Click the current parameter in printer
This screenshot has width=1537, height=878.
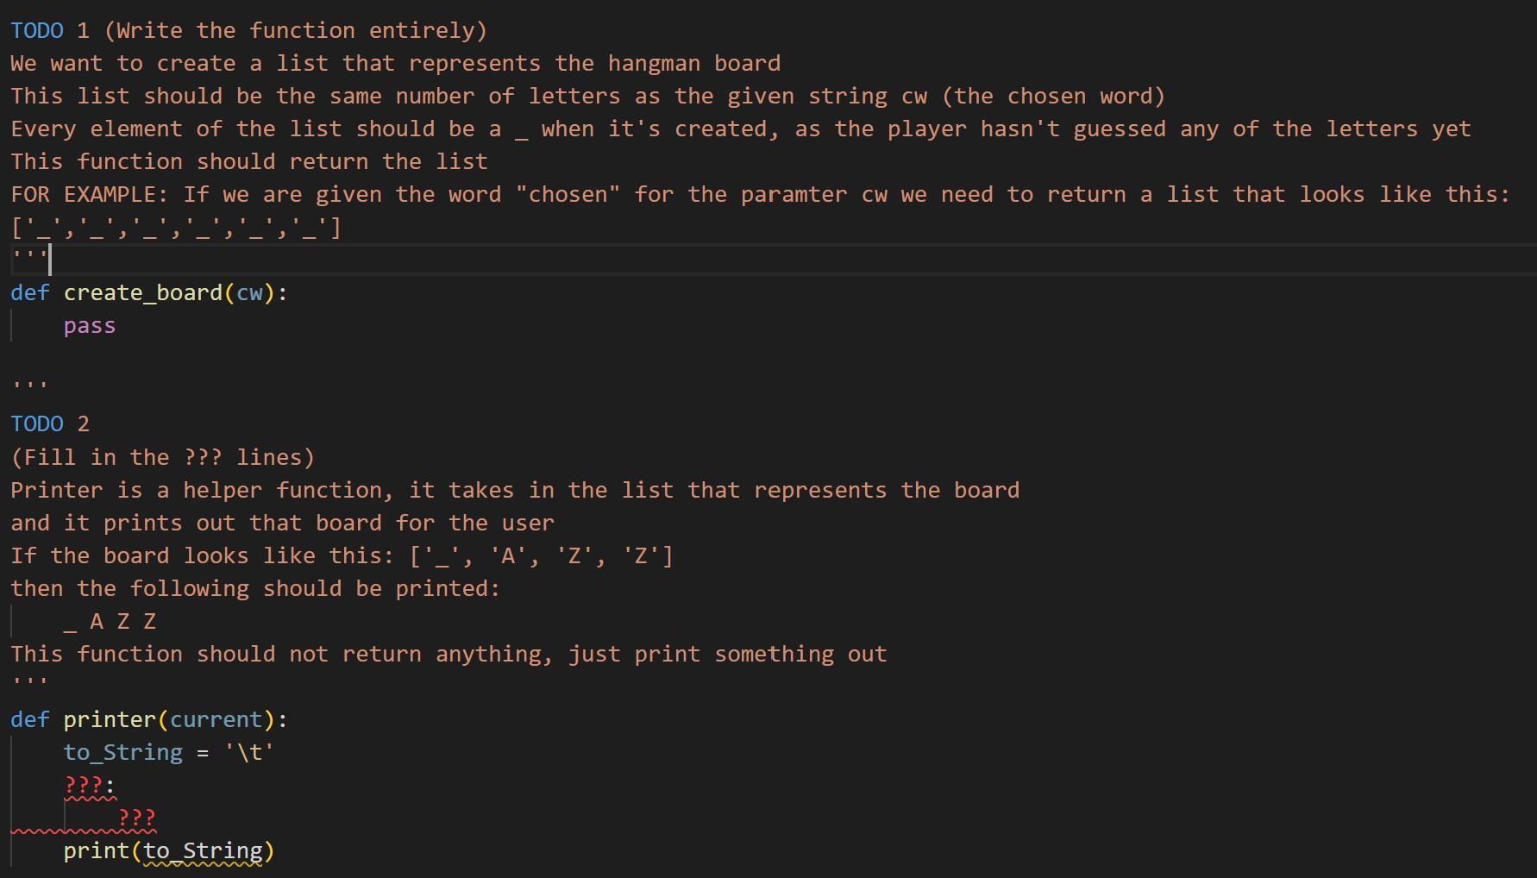[x=216, y=719]
